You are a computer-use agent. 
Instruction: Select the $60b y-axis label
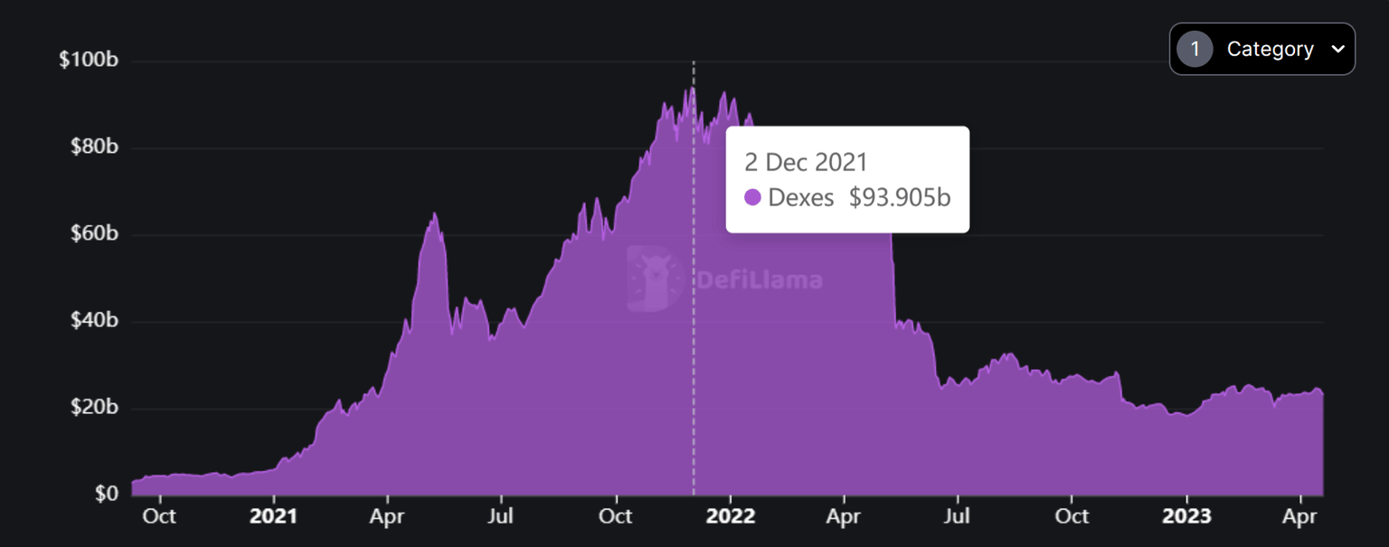coord(94,234)
